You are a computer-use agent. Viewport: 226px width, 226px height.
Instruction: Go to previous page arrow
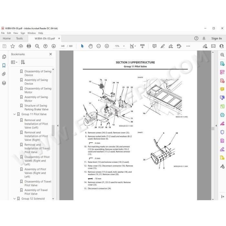[46, 46]
